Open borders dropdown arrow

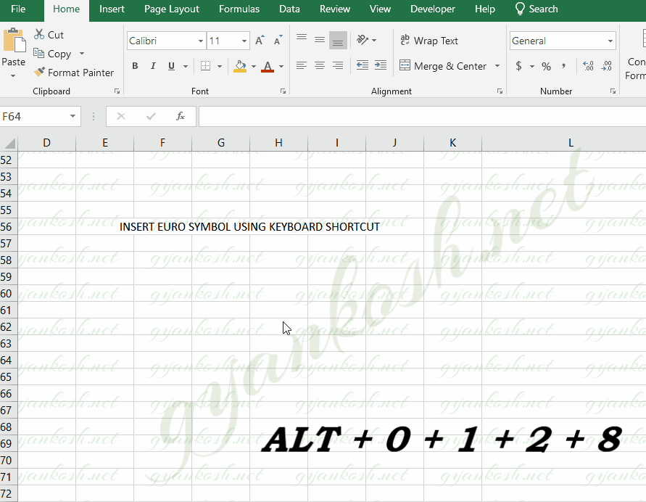[220, 66]
